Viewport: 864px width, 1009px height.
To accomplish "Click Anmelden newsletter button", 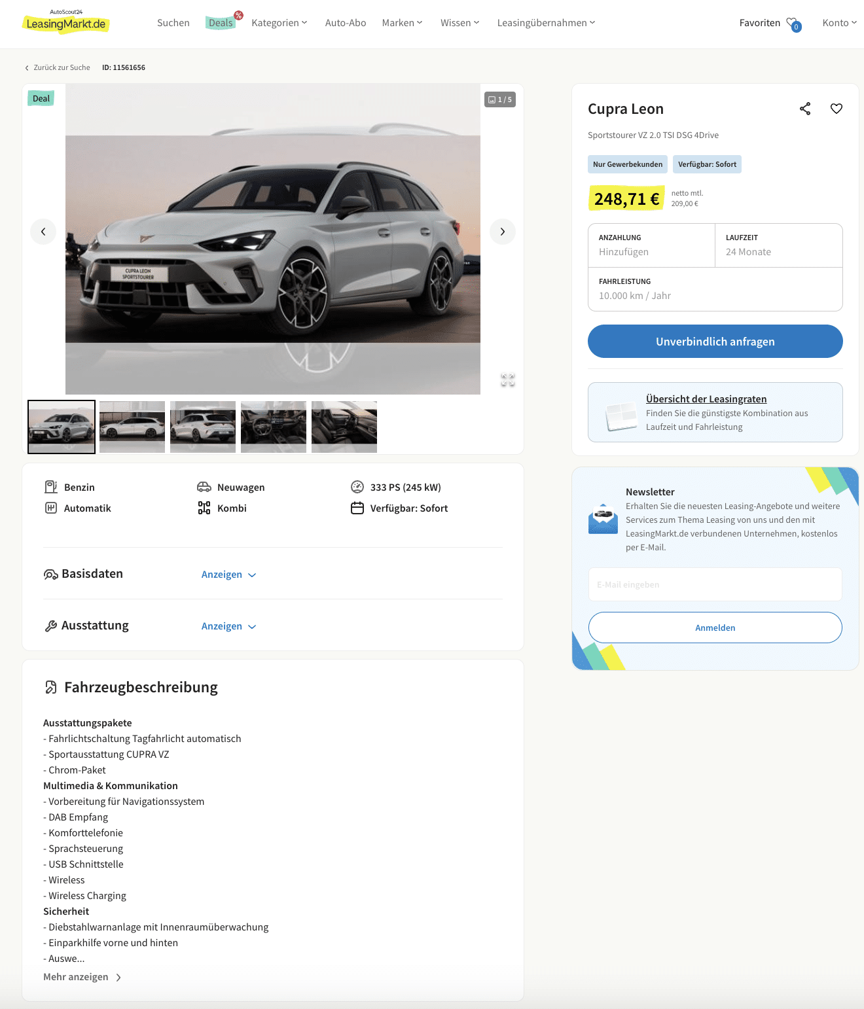I will [715, 628].
